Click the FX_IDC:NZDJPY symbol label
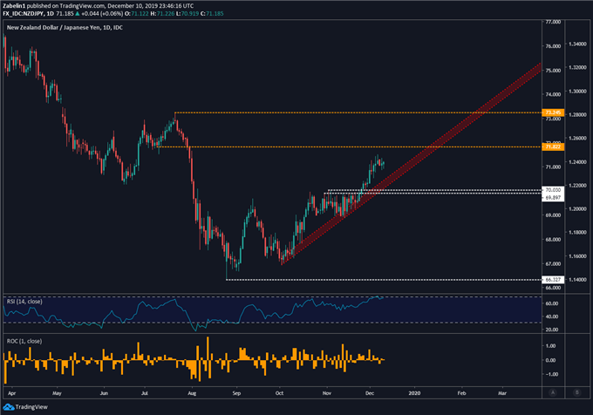 [x=23, y=14]
